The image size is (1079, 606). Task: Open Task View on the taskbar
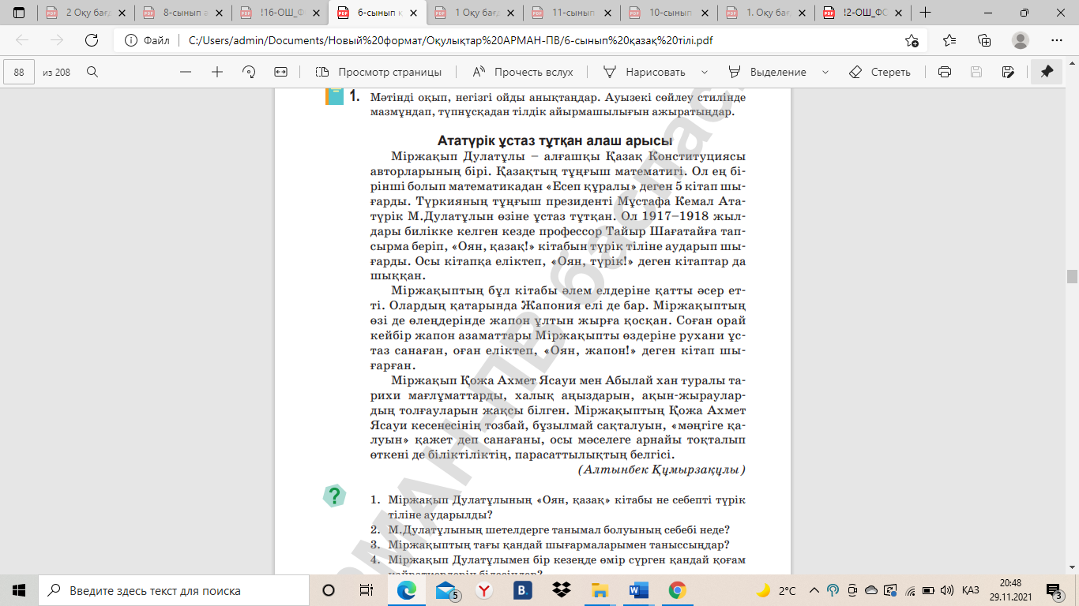(366, 590)
